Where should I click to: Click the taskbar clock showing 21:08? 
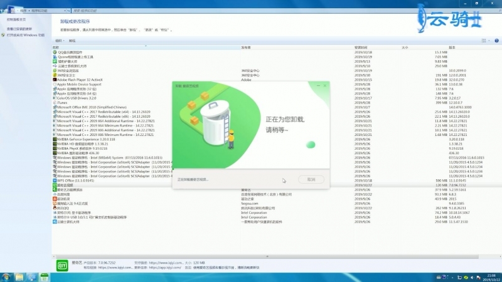point(491,277)
